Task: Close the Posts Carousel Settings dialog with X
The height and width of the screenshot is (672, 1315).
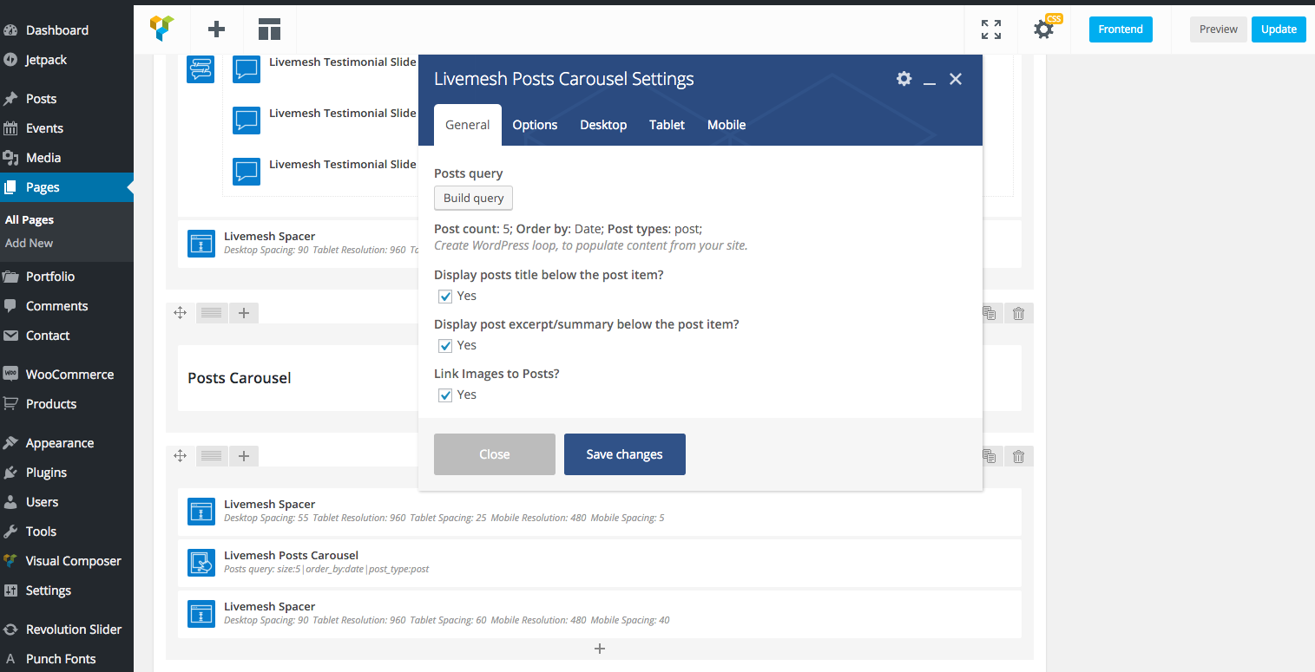Action: (956, 79)
